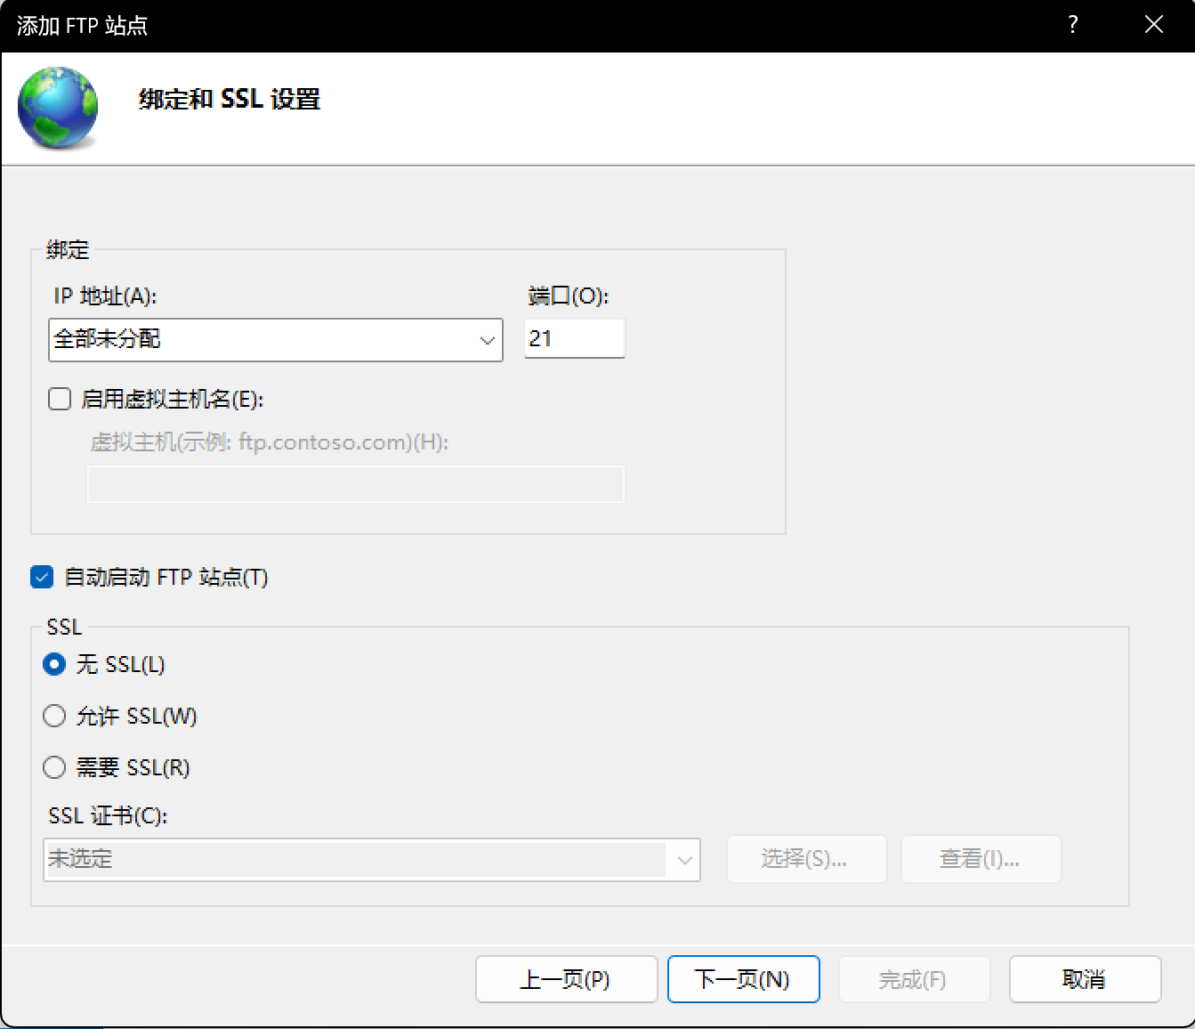Close the Add FTP Site dialog
The width and height of the screenshot is (1195, 1029).
click(x=1153, y=25)
